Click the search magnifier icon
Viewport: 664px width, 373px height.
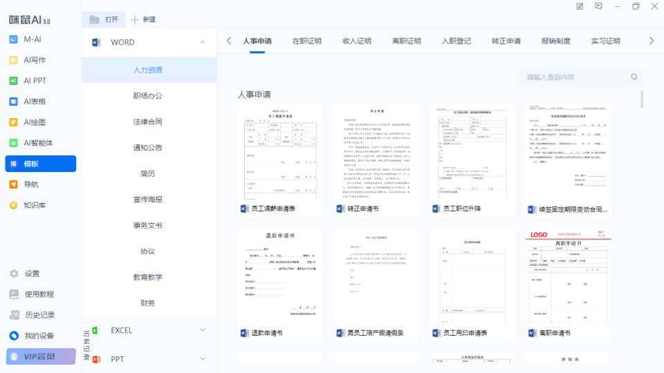pyautogui.click(x=634, y=77)
